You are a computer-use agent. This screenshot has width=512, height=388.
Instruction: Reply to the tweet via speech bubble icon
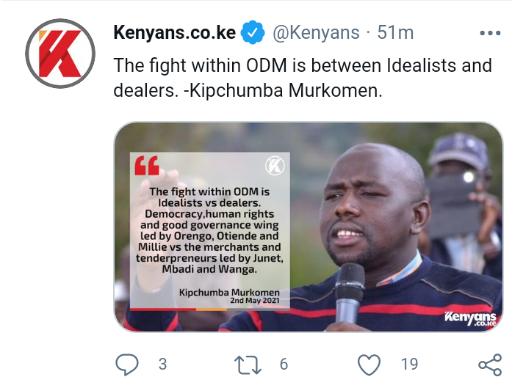(127, 365)
